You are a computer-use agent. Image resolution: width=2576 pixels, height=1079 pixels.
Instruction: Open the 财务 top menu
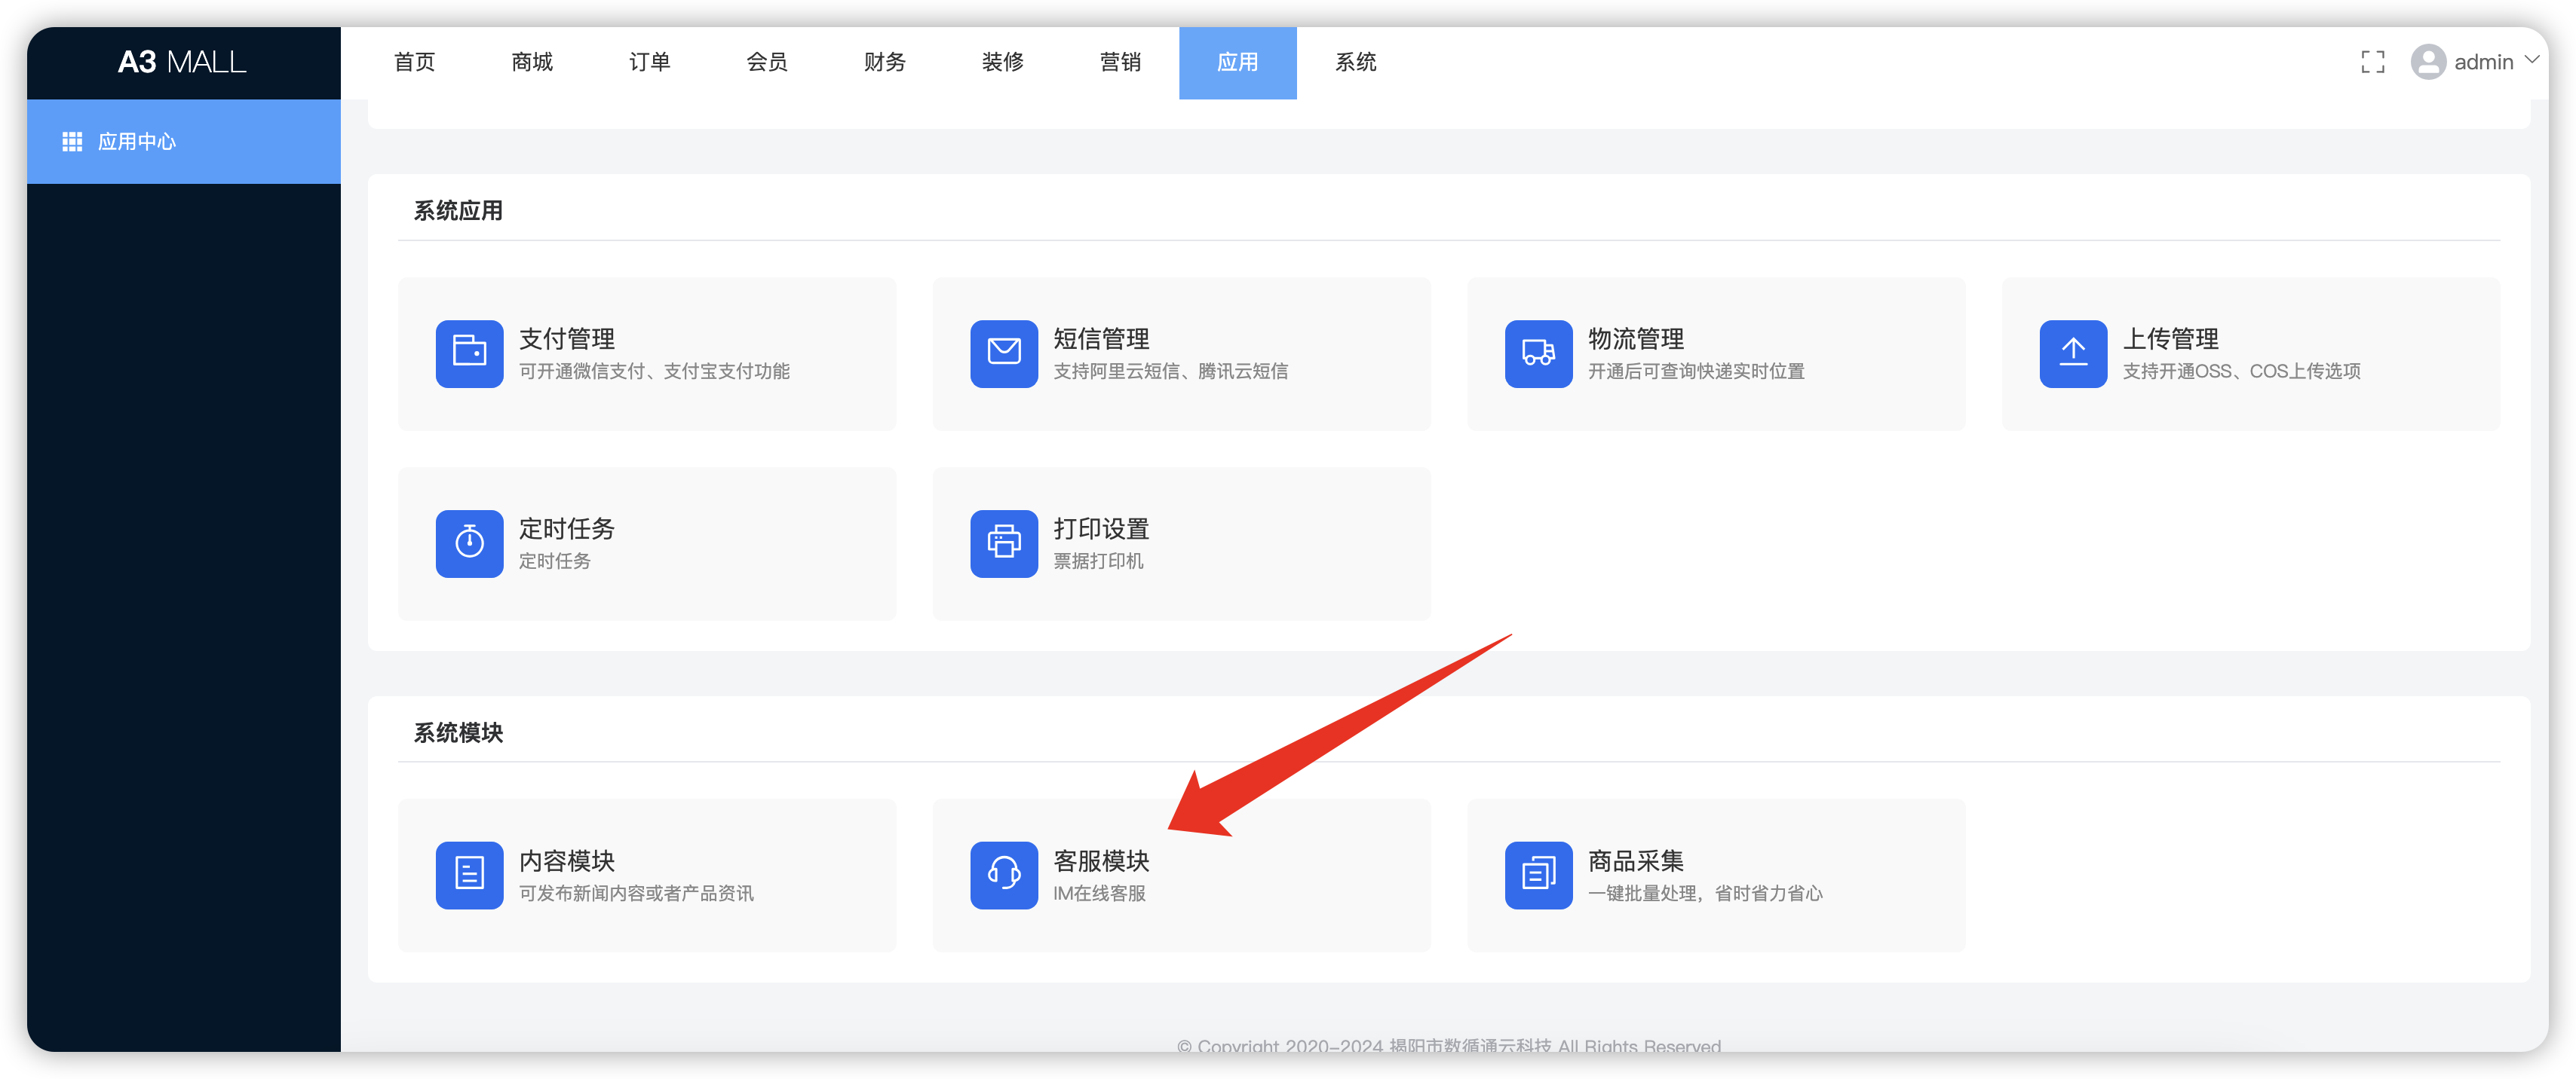pyautogui.click(x=885, y=62)
